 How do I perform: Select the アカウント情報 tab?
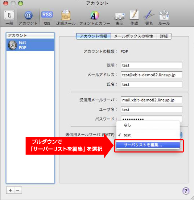point(94,36)
